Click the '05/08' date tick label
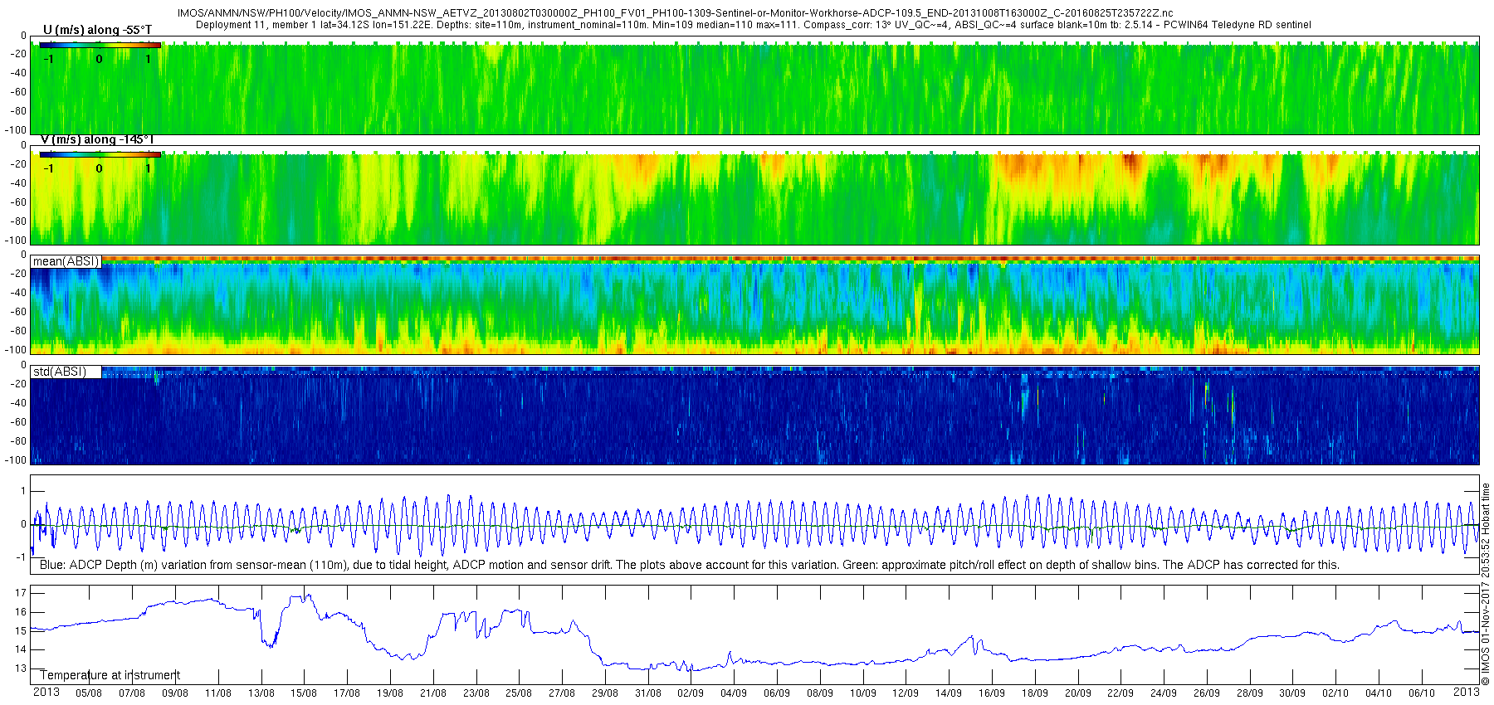The height and width of the screenshot is (705, 1494). pos(89,693)
